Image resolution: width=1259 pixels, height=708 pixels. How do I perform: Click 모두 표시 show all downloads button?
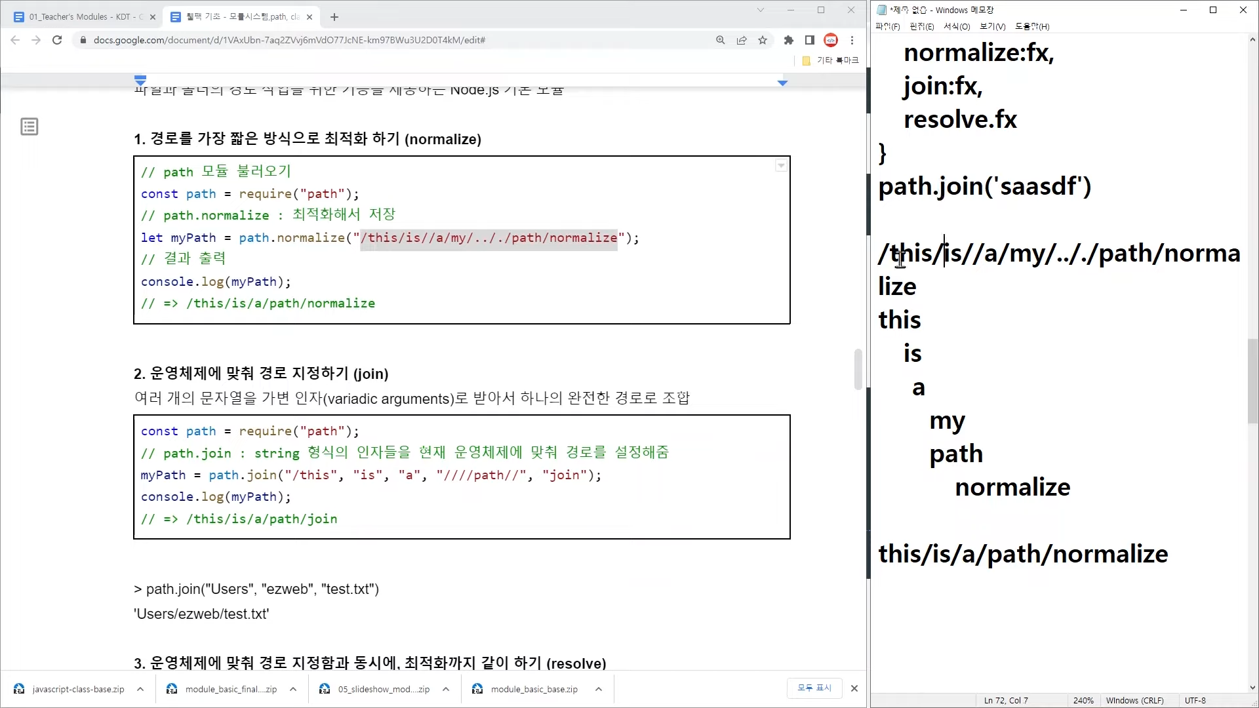[814, 688]
